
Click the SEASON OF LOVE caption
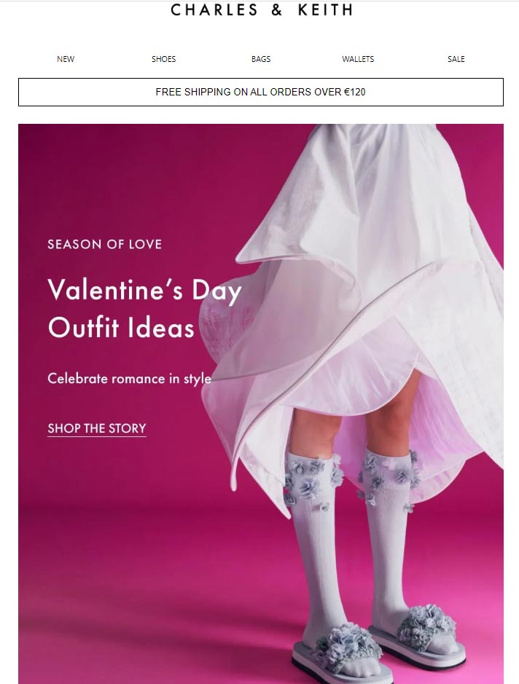pos(105,244)
